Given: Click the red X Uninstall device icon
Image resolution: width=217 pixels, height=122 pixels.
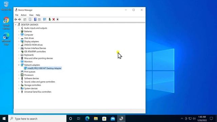Looking at the screenshot, I should tap(54, 20).
